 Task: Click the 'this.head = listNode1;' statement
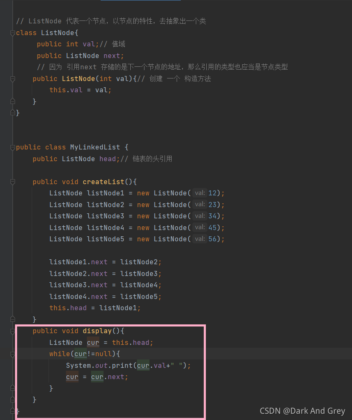pos(95,308)
